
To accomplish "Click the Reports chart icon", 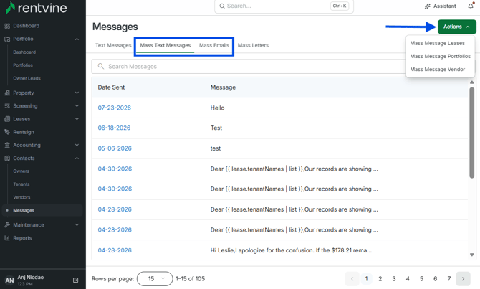I will click(7, 238).
